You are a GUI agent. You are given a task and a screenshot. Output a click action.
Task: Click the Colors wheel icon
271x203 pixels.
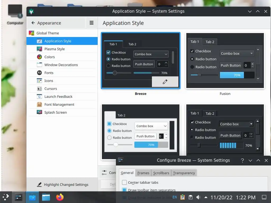click(x=39, y=57)
